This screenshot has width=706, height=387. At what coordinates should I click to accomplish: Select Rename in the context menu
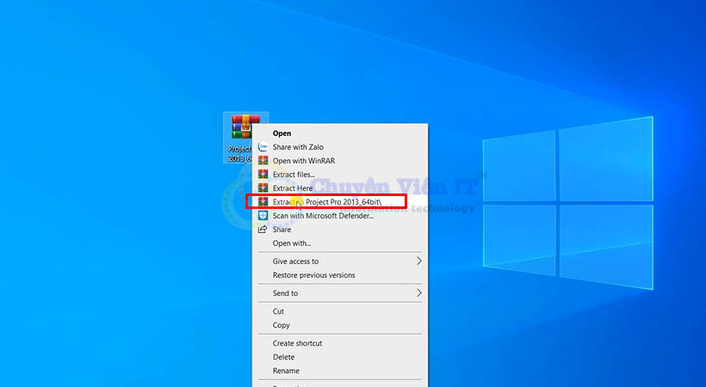[x=286, y=371]
